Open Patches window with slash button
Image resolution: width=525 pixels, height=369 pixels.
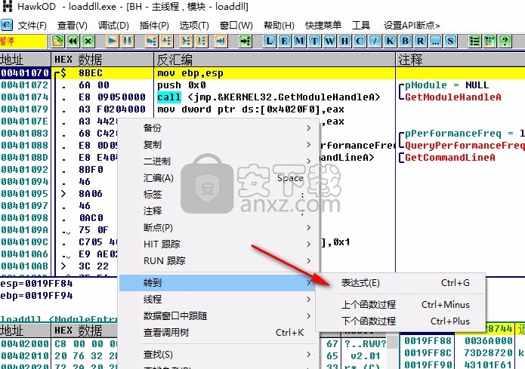pos(375,42)
